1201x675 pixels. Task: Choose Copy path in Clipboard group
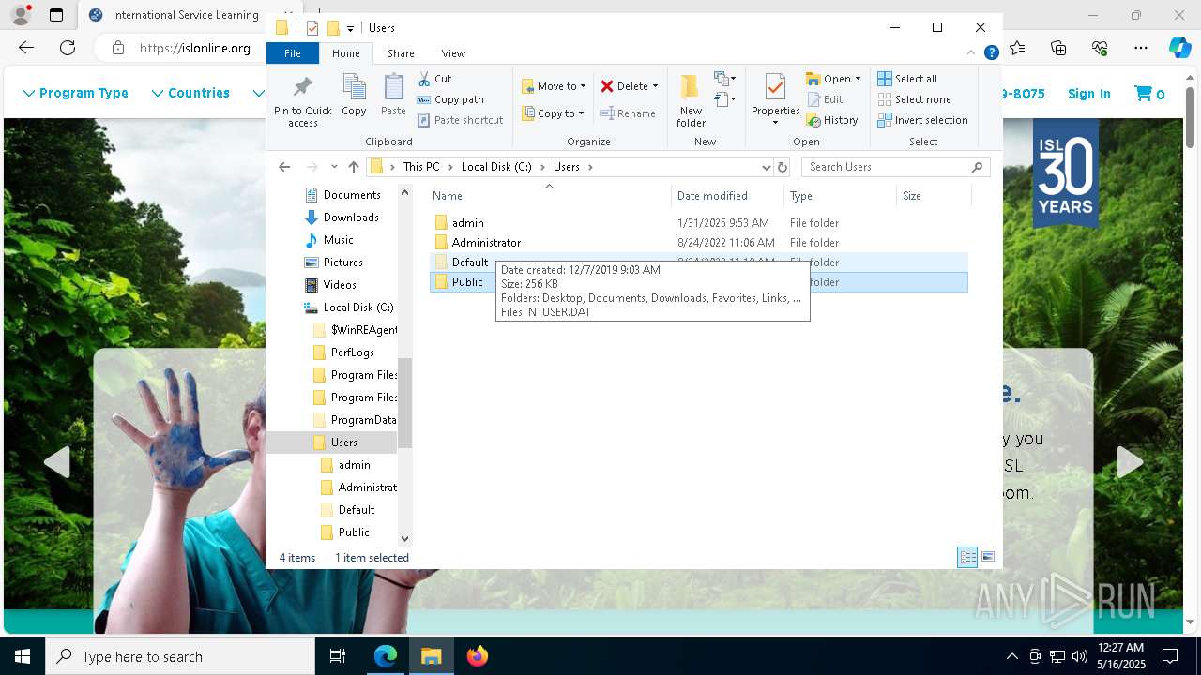tap(450, 99)
